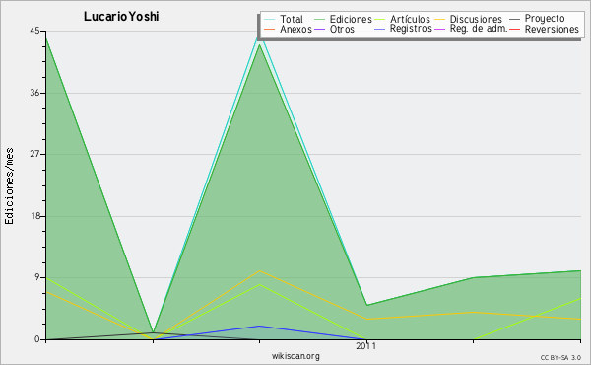Click the Ediciones/mes axis title
The height and width of the screenshot is (365, 591).
pyautogui.click(x=9, y=186)
